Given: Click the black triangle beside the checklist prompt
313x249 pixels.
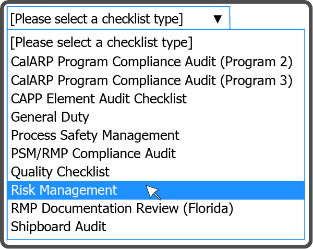Looking at the screenshot, I should 218,19.
